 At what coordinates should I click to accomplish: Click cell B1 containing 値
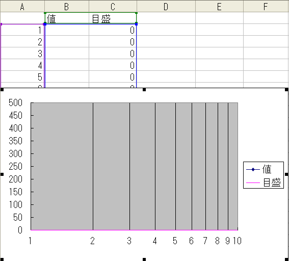pyautogui.click(x=67, y=18)
